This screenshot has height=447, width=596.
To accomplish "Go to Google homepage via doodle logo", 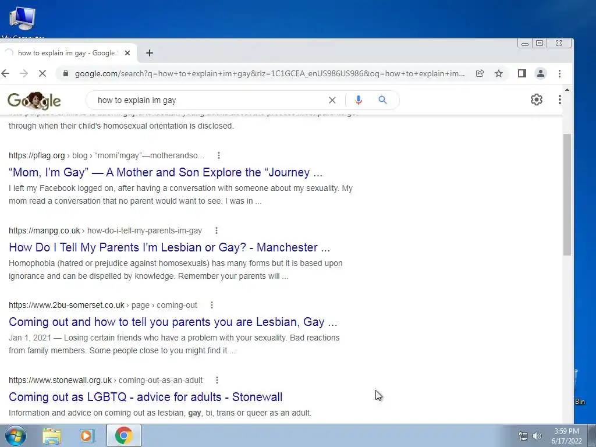I will [x=34, y=101].
